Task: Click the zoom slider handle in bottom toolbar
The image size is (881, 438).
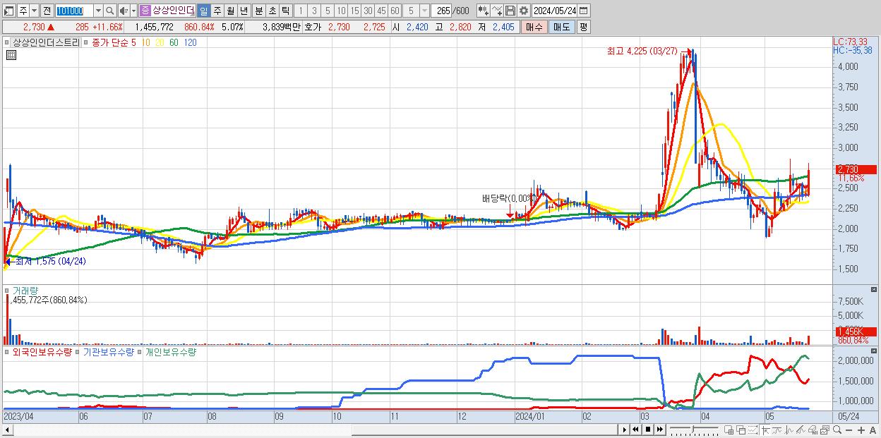Action: tap(693, 429)
